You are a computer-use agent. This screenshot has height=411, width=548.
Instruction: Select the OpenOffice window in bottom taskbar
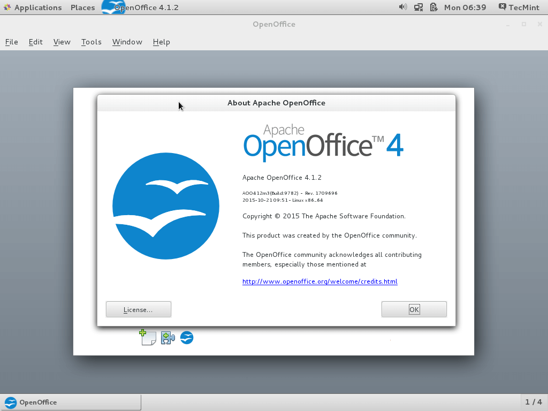[x=71, y=402]
